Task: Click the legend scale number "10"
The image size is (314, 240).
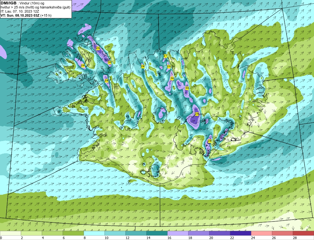Action: [106, 238]
